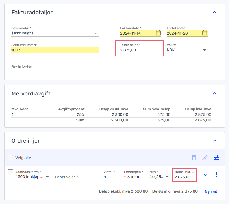Screen dimensions: 229x204
Task: Collapse the Ordrelinjer section
Action: (214, 141)
